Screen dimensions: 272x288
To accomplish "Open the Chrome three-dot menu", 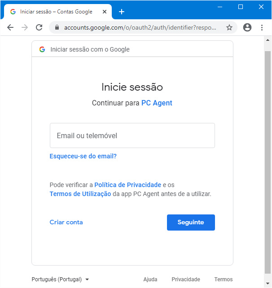I will tap(262, 27).
